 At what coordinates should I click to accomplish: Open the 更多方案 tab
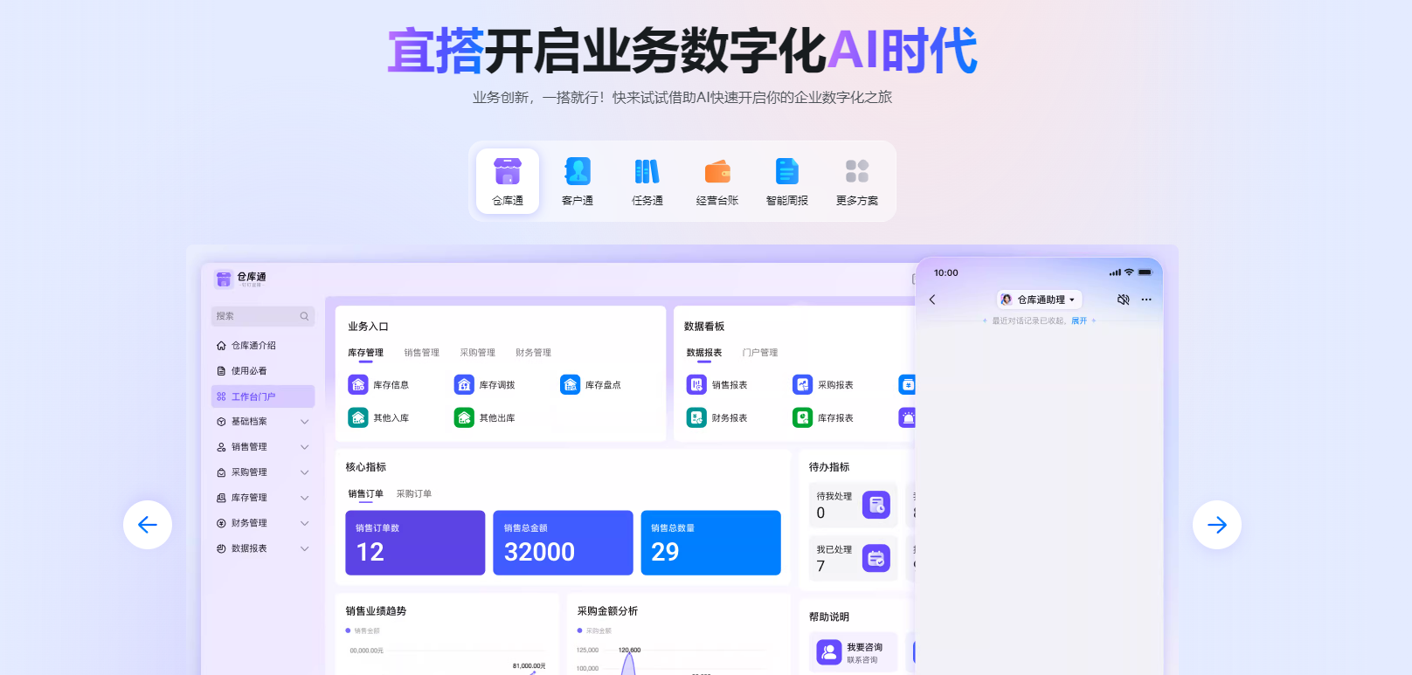[857, 181]
